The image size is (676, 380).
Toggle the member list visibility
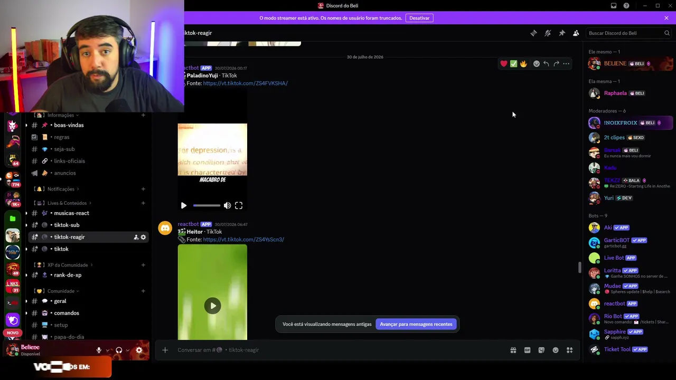coord(576,33)
